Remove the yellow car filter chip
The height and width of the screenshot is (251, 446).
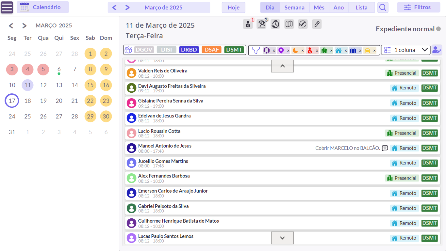point(374,51)
